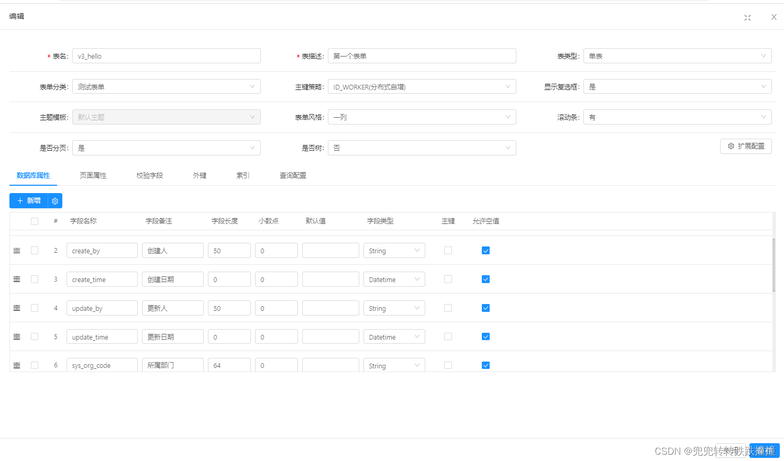Click the drag handle for update_by row
Image resolution: width=784 pixels, height=461 pixels.
coord(17,308)
